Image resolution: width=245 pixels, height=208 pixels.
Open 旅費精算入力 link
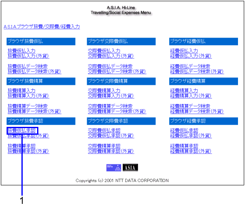click(x=21, y=91)
